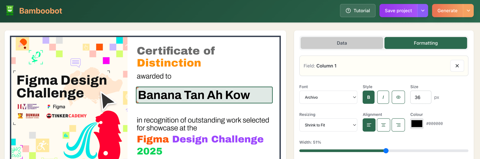The image size is (480, 159).
Task: Click the font Size input field
Action: pos(421,97)
